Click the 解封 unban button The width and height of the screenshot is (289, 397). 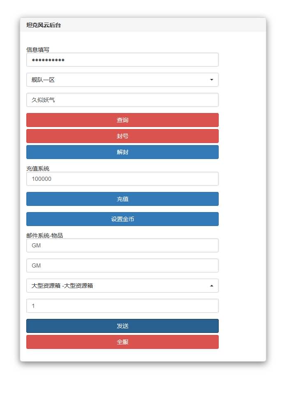[122, 152]
